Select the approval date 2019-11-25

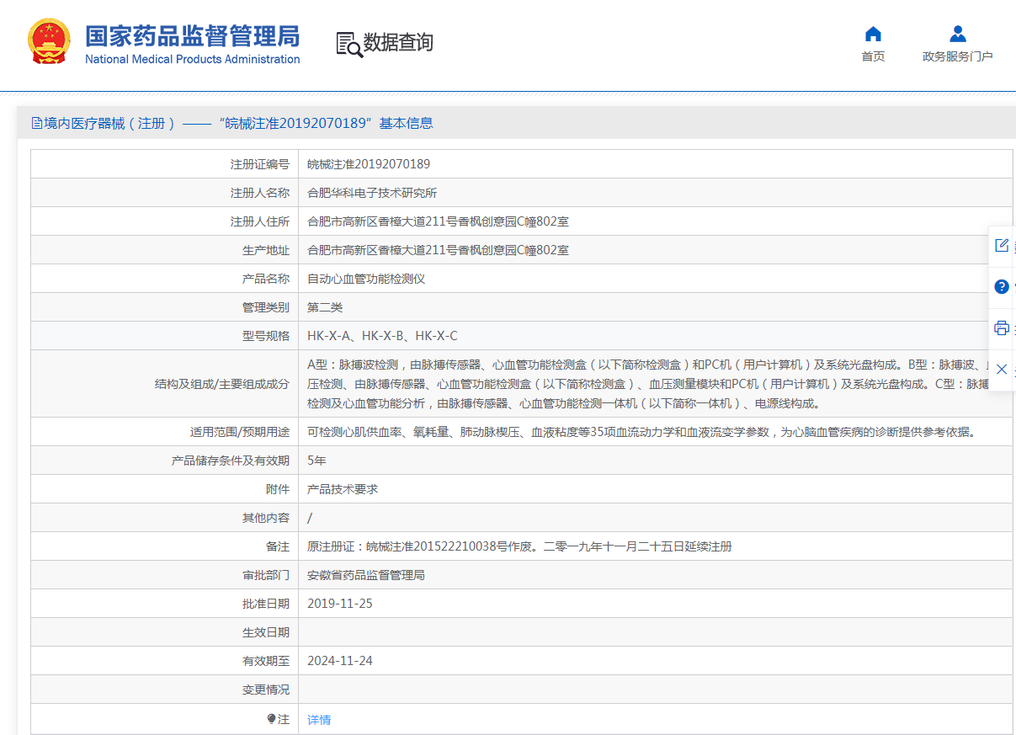coord(340,604)
